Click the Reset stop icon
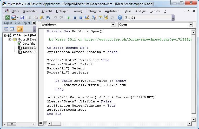The height and width of the screenshot is (129, 199). [x=81, y=18]
